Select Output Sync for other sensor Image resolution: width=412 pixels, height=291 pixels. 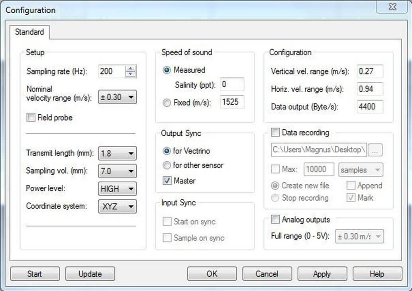coord(167,165)
